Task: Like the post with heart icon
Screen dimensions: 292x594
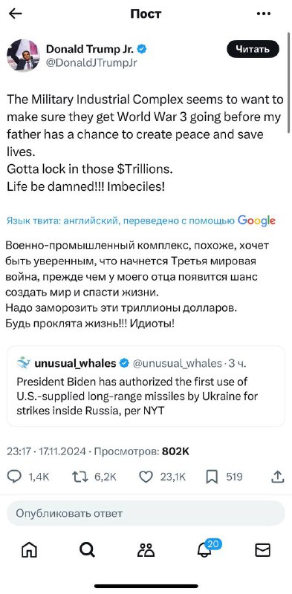Action: point(146,477)
